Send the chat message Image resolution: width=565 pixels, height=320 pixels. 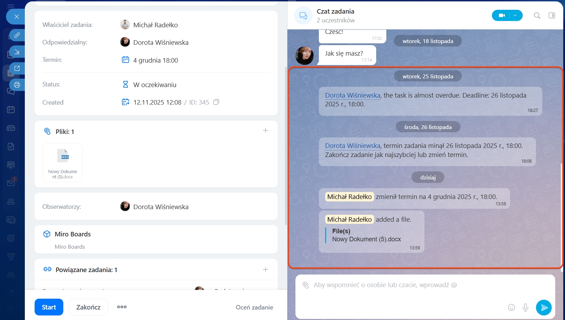coord(544,307)
